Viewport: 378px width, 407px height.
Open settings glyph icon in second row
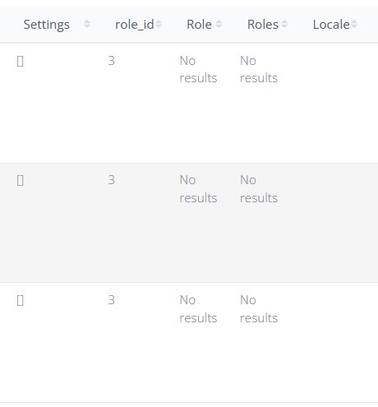(x=20, y=181)
